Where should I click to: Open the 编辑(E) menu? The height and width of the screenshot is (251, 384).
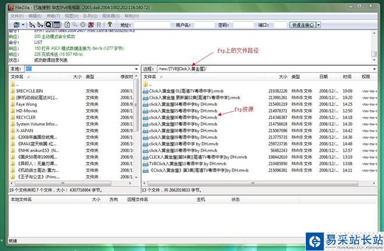click(x=35, y=16)
